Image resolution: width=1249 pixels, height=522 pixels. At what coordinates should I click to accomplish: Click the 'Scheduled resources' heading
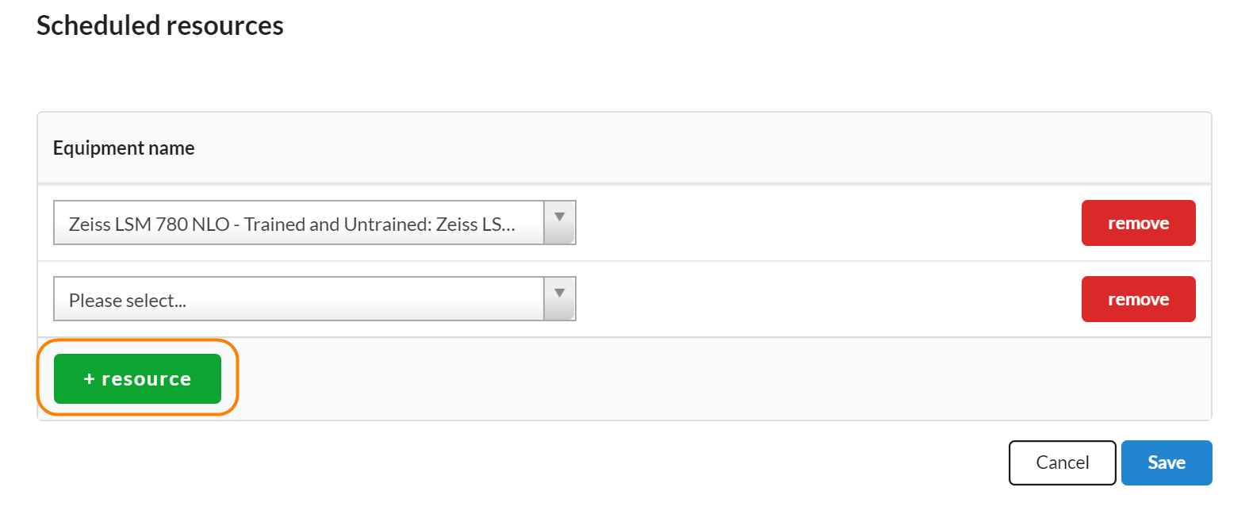[160, 25]
